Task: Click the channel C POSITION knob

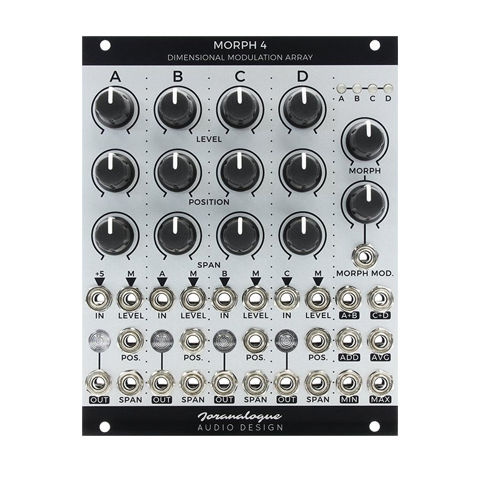Action: click(240, 172)
